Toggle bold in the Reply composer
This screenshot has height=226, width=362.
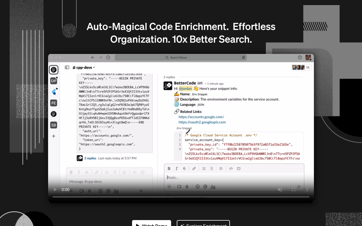click(169, 168)
